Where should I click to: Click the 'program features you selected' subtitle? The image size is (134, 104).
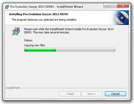click(x=44, y=20)
